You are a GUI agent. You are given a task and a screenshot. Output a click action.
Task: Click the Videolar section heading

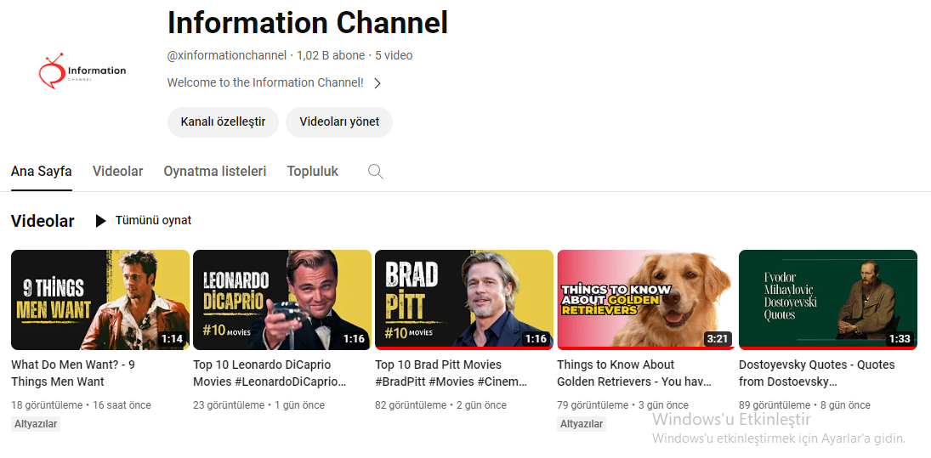click(x=43, y=221)
